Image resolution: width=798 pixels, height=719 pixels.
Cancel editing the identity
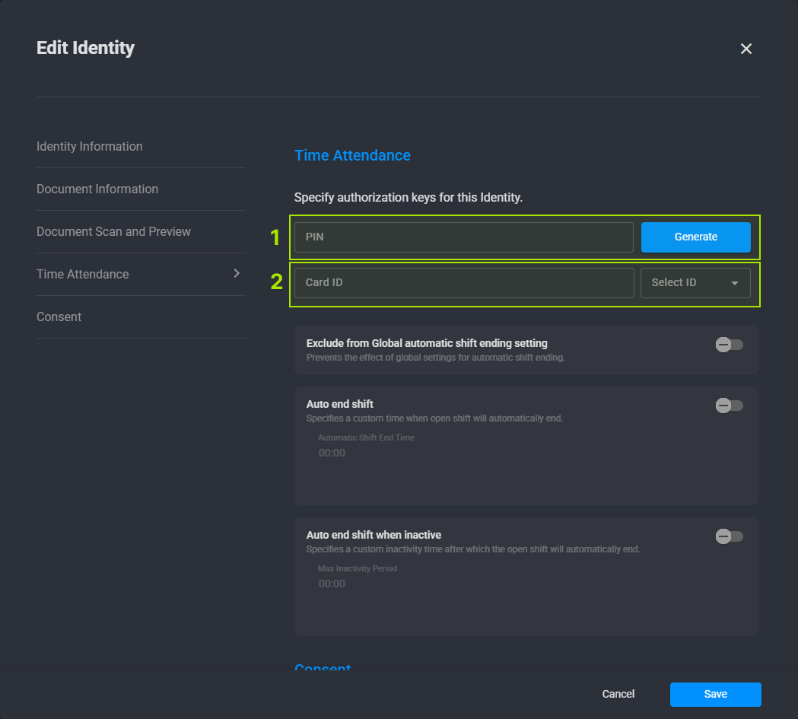pos(618,694)
